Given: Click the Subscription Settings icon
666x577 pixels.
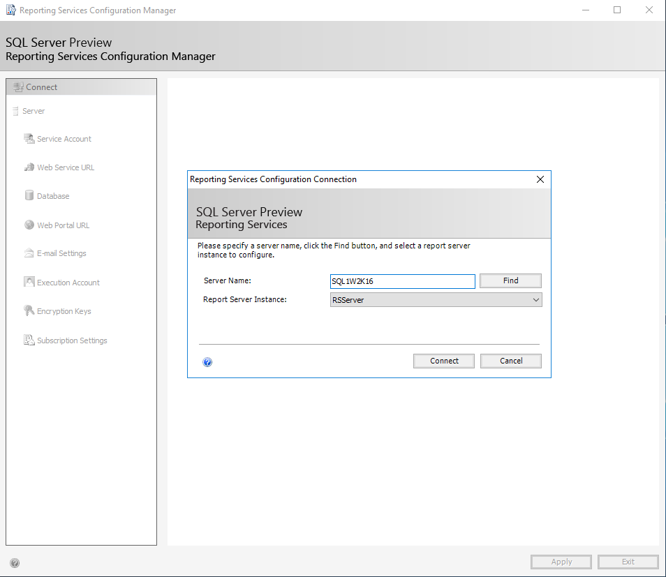Looking at the screenshot, I should (29, 340).
